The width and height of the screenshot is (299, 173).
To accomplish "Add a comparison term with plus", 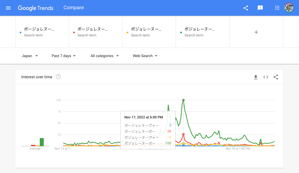I will [x=256, y=32].
